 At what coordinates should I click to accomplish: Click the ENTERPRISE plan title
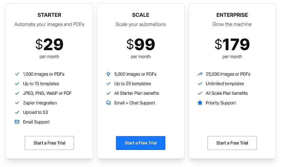point(232,15)
